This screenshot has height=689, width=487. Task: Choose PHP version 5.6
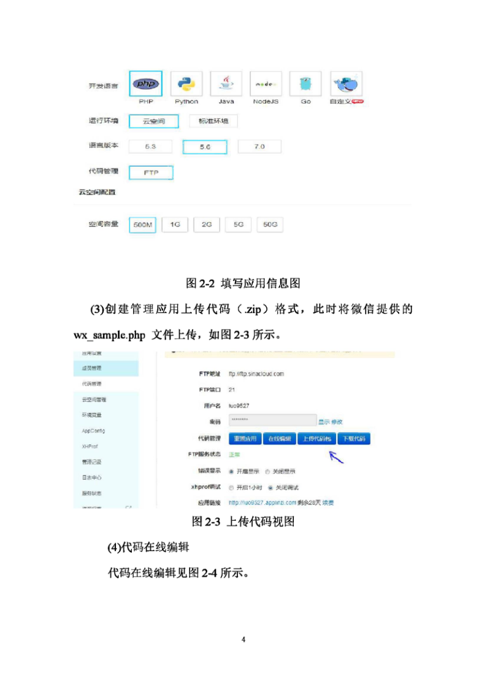point(205,147)
